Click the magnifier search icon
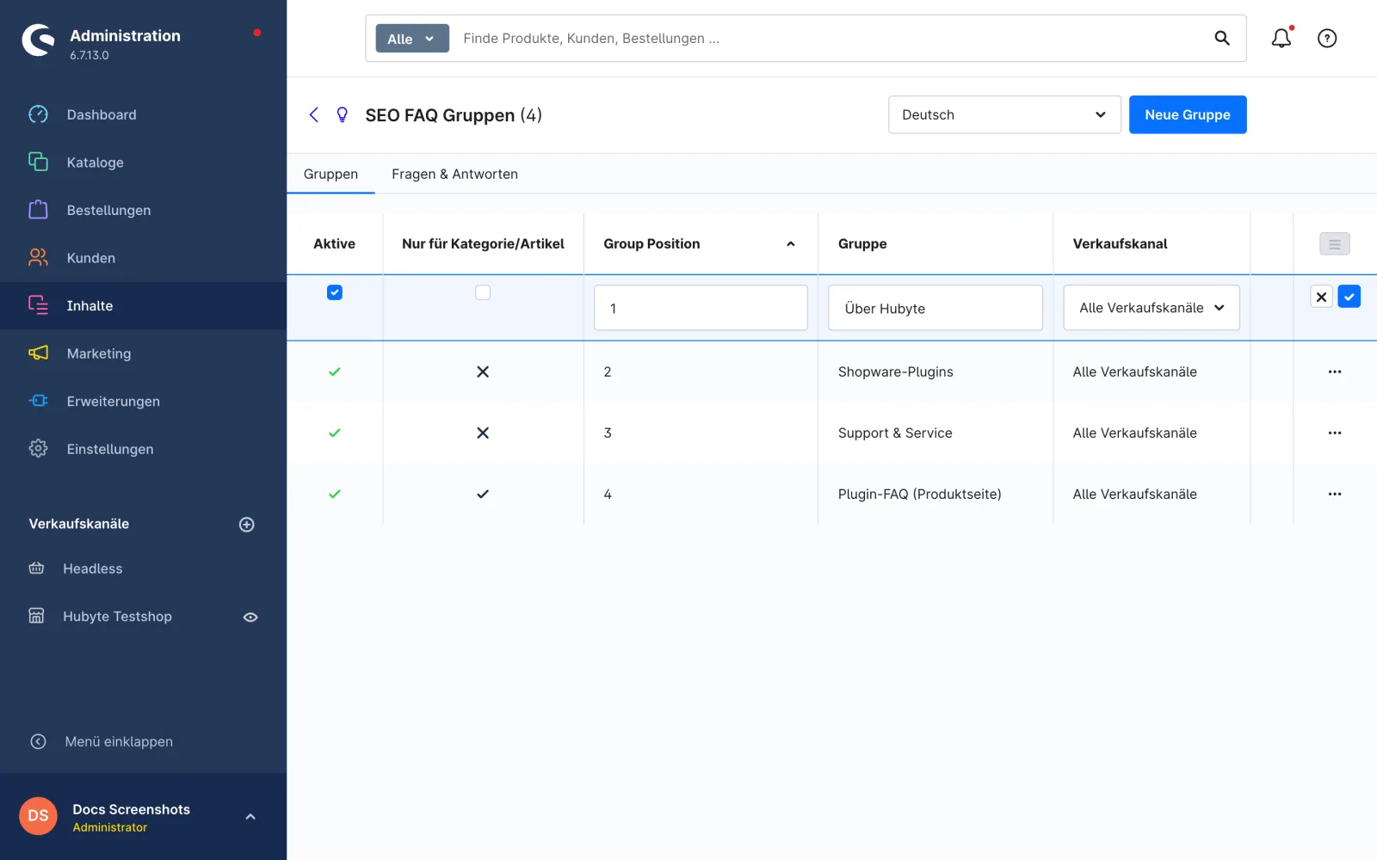 [x=1222, y=38]
